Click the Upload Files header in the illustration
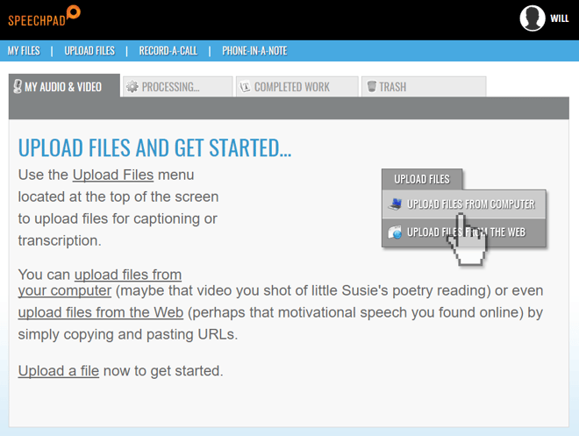Image resolution: width=579 pixels, height=436 pixels. click(422, 180)
